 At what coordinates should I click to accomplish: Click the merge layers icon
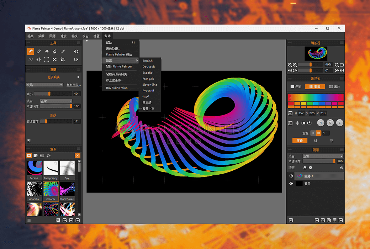(x=335, y=221)
